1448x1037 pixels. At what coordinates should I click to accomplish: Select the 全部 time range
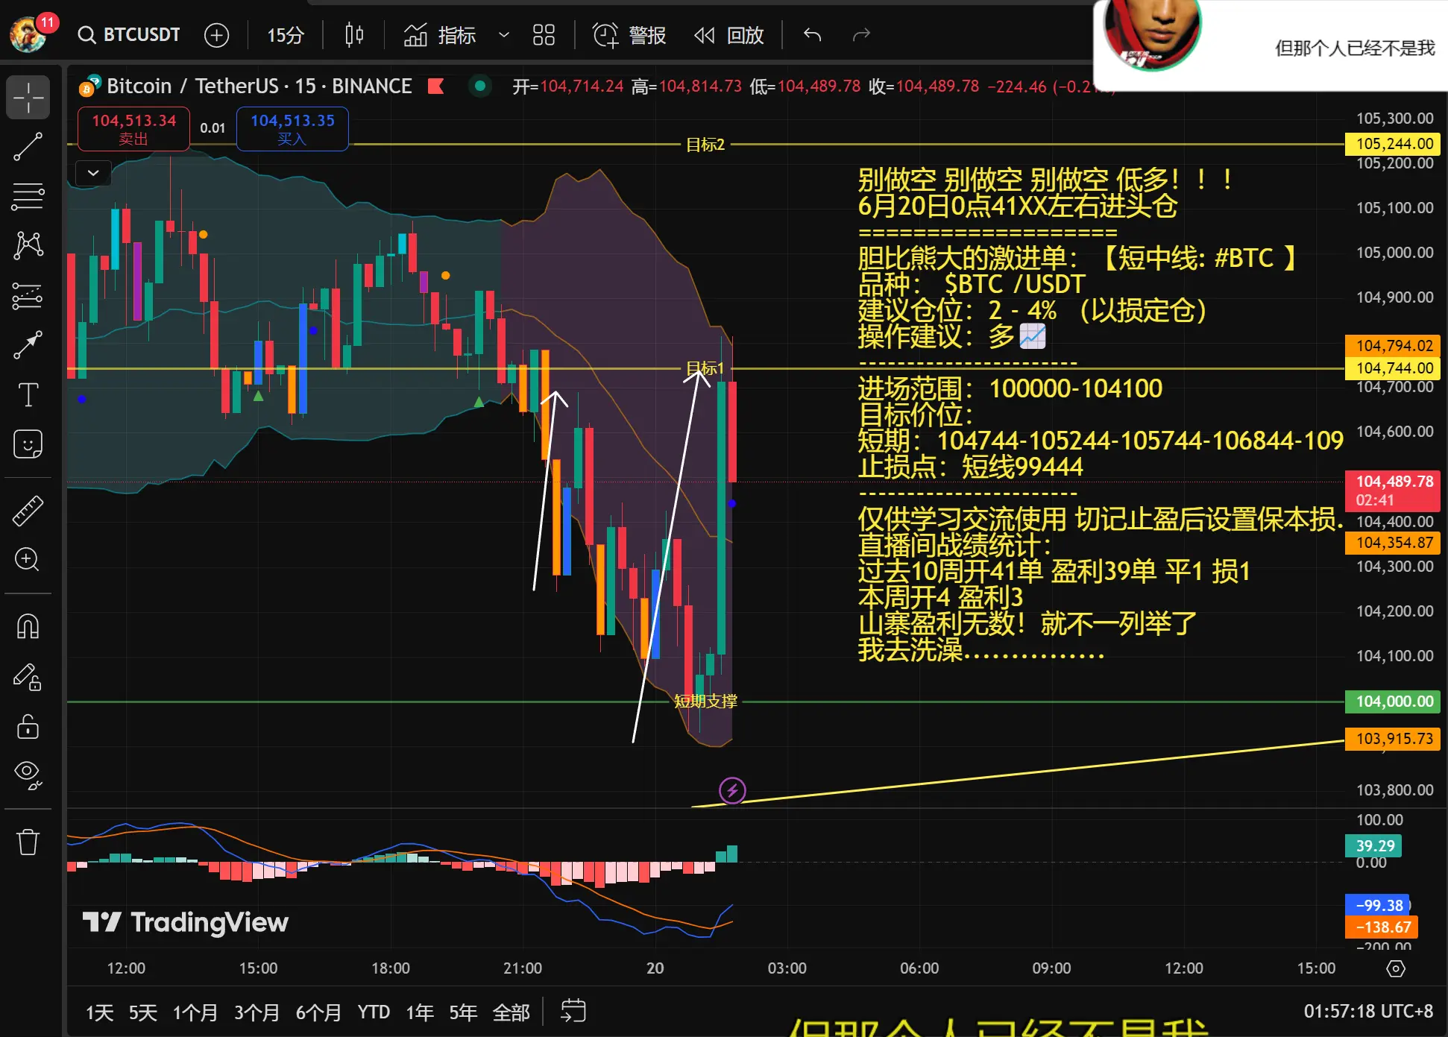[x=511, y=1012]
